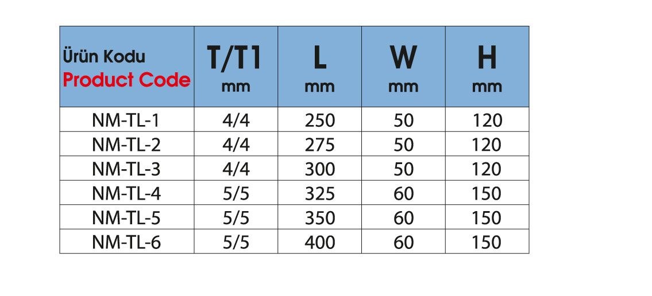652x296 pixels.
Task: Select T/T1 value for NM-TL-1
Action: 236,120
